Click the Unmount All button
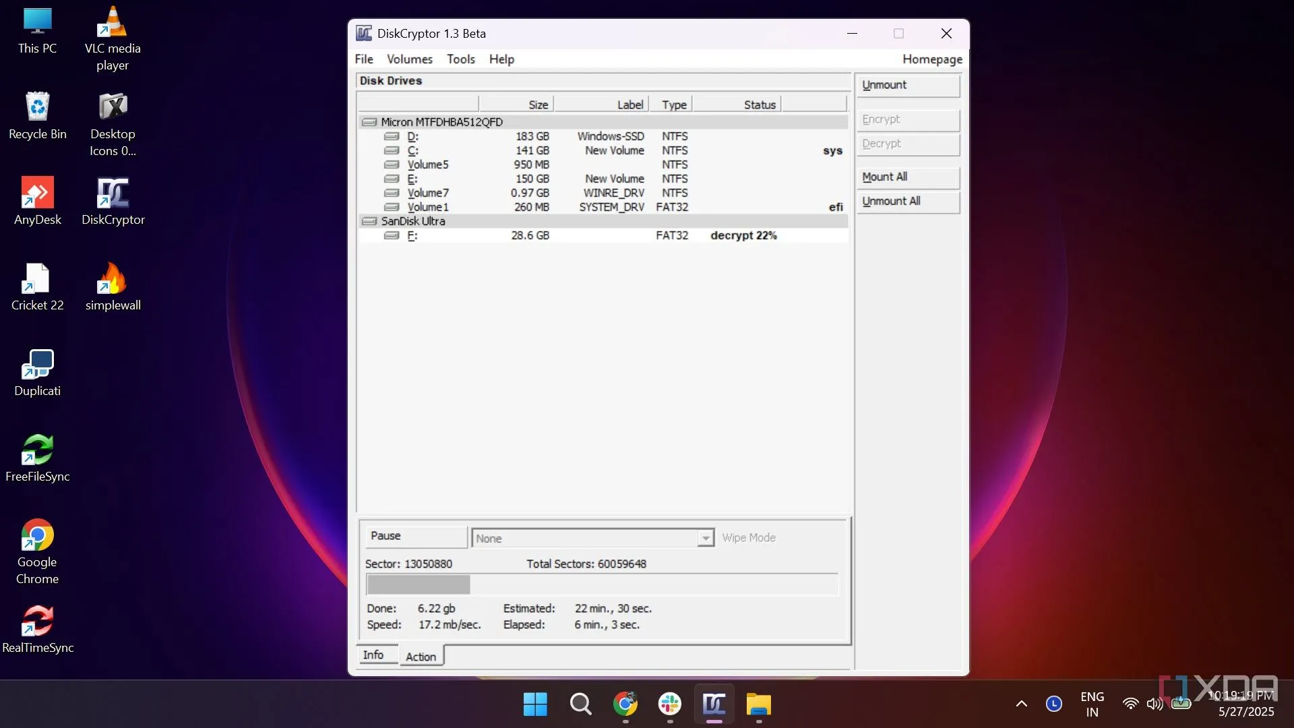 point(907,202)
